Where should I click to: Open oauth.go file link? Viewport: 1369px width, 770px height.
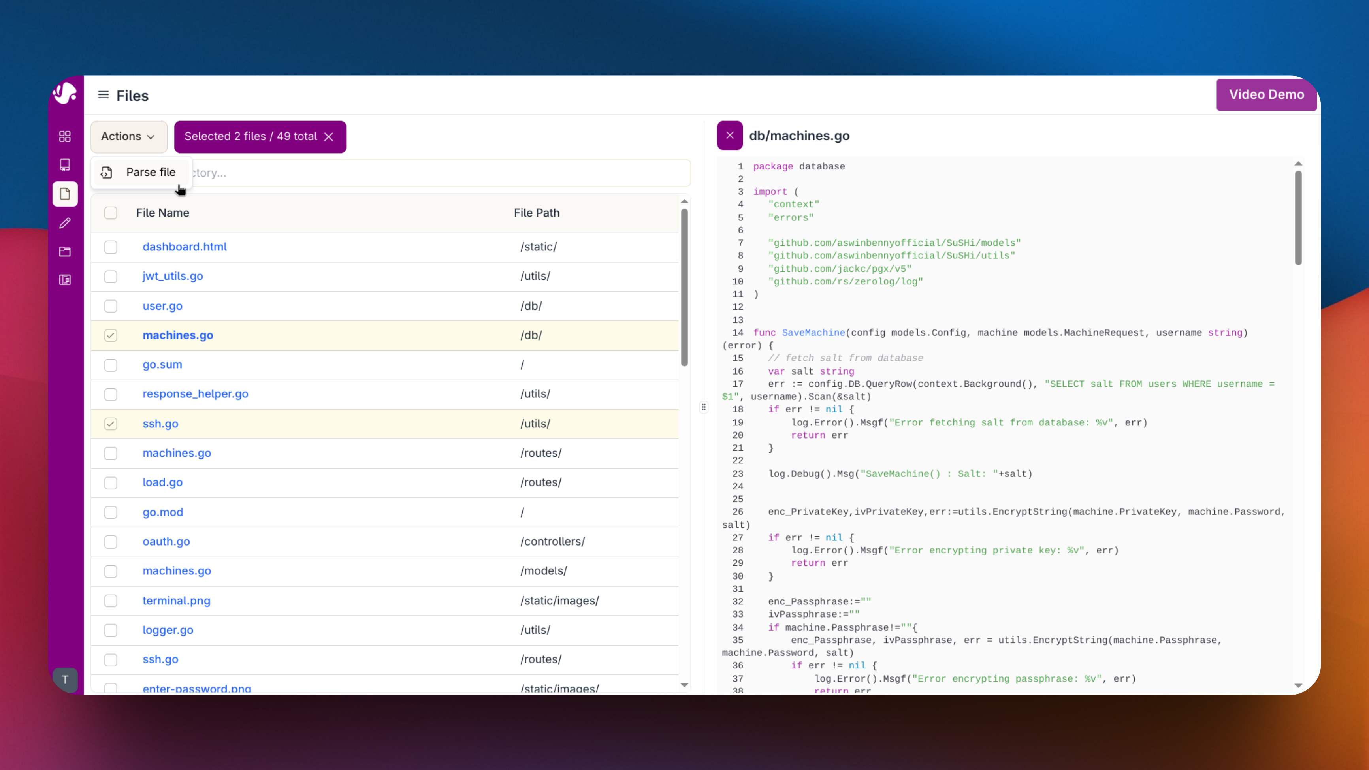pos(166,542)
